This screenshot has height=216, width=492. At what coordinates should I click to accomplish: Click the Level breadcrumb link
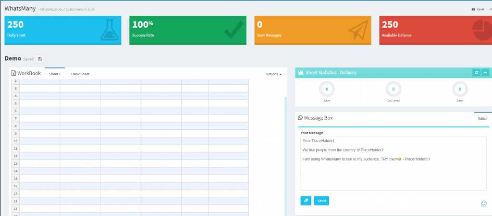480,10
